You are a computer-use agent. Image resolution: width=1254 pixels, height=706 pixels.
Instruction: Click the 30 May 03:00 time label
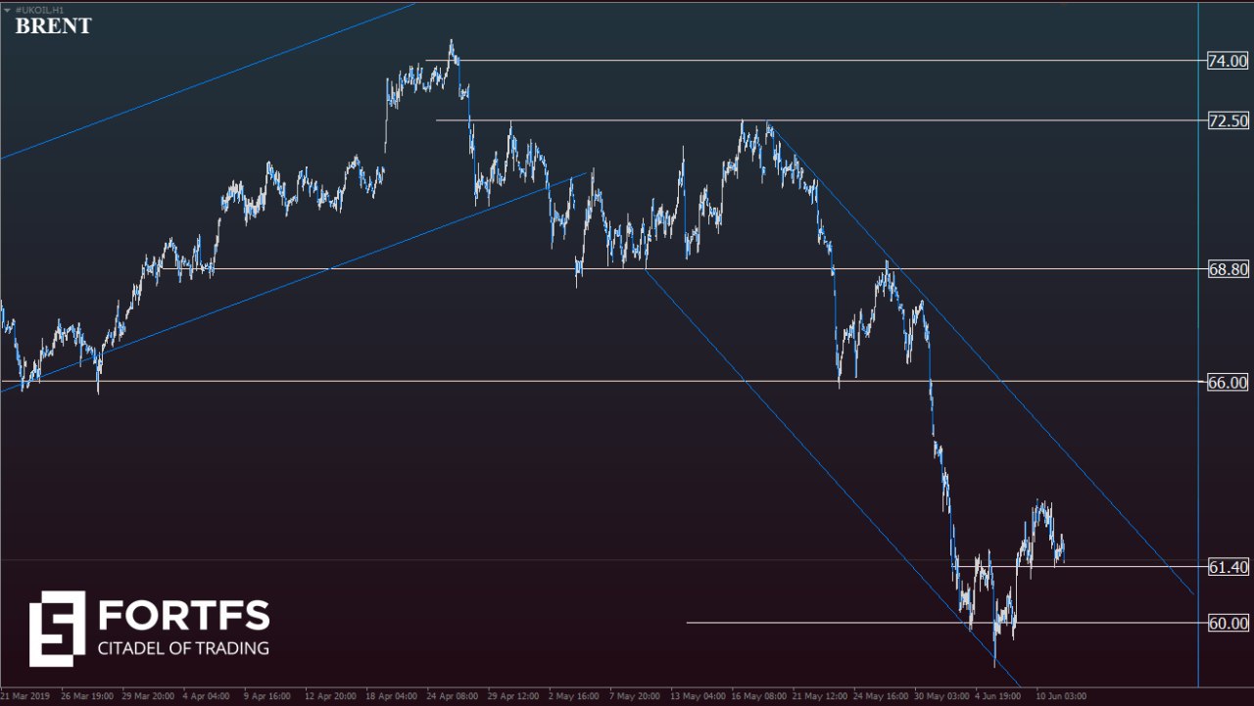click(941, 696)
